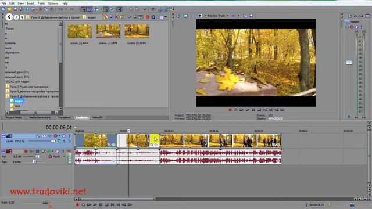Image resolution: width=372 pixels, height=209 pixels.
Task: Enable preview on external monitor
Action: click(185, 16)
